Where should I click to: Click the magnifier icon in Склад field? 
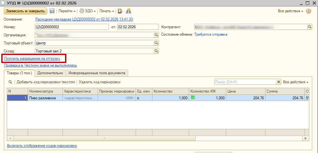156,51
